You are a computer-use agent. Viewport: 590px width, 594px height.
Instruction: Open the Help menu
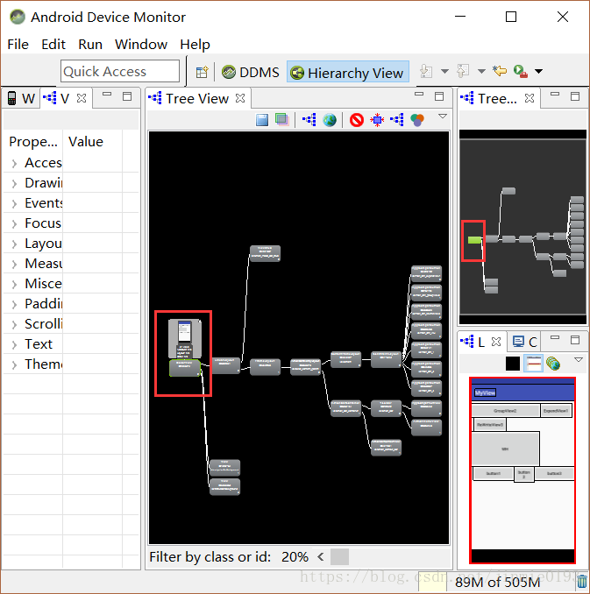coord(195,45)
